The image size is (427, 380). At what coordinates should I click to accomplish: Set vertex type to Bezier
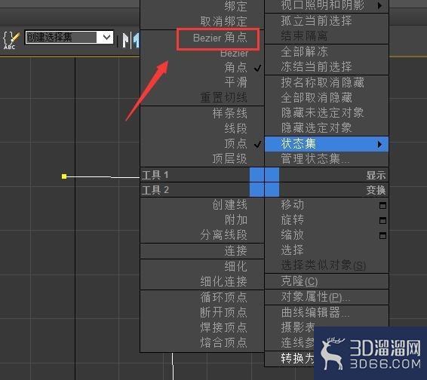[234, 54]
